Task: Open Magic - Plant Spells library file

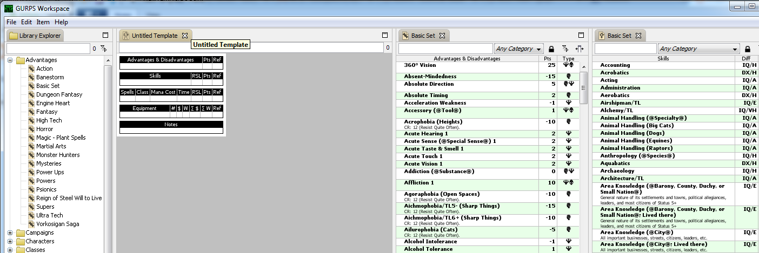Action: coord(61,138)
